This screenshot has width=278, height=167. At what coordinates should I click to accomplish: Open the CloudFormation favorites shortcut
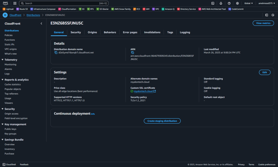click(67, 9)
